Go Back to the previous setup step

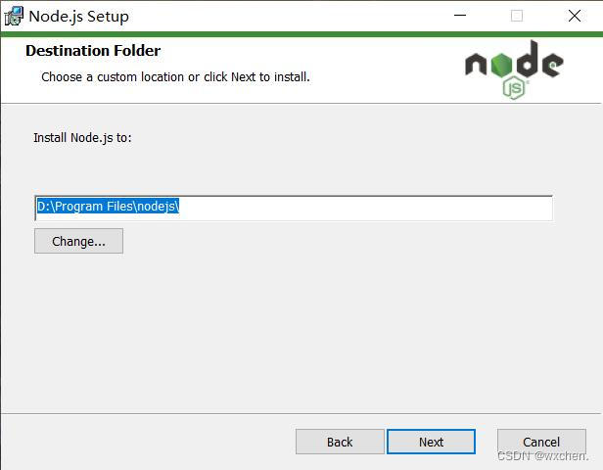pos(340,442)
